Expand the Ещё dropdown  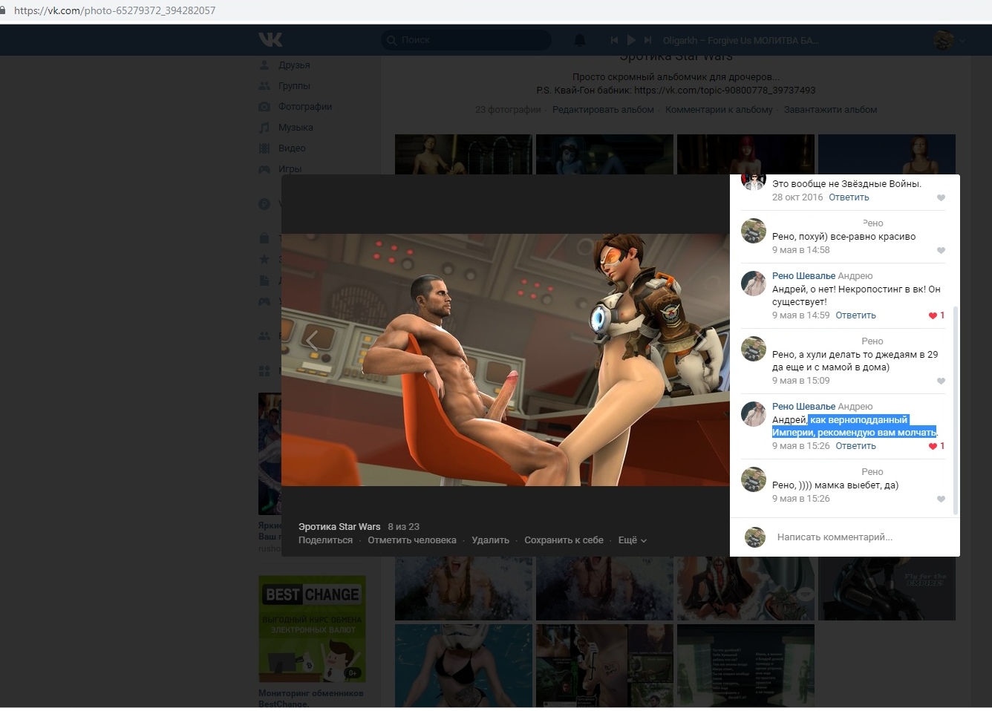click(633, 540)
